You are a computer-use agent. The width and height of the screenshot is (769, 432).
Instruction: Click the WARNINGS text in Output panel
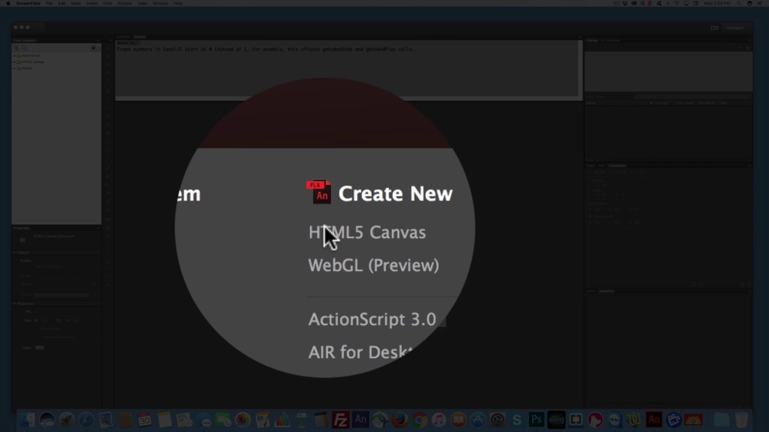[x=128, y=43]
